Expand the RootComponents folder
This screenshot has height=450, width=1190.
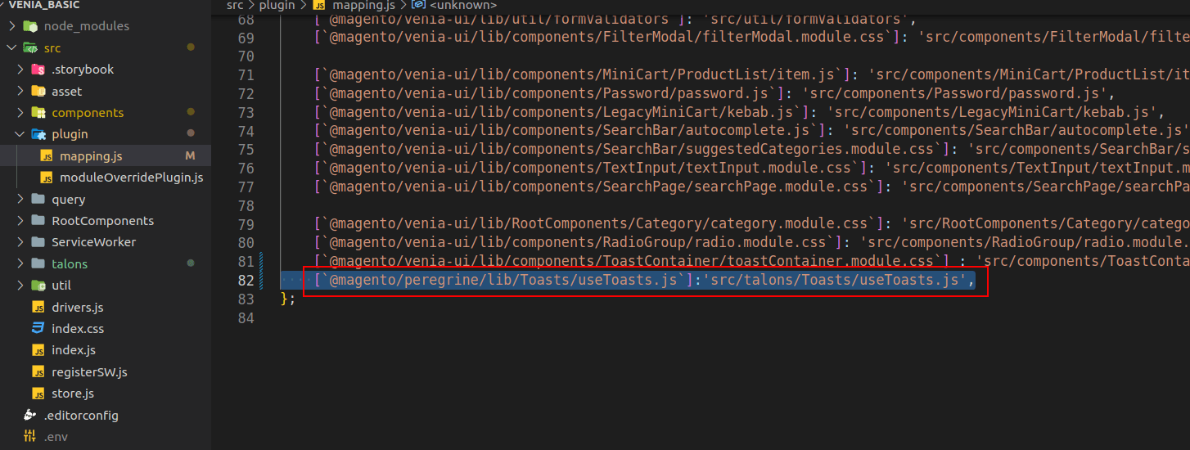pos(21,221)
